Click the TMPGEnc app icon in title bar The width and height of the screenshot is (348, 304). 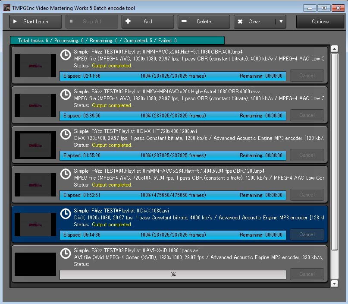7,8
